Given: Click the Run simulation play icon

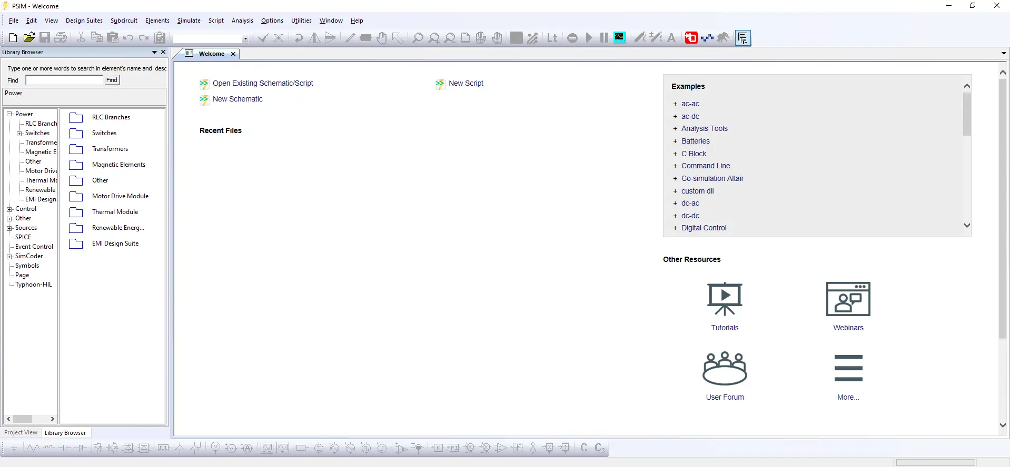Looking at the screenshot, I should tap(589, 38).
